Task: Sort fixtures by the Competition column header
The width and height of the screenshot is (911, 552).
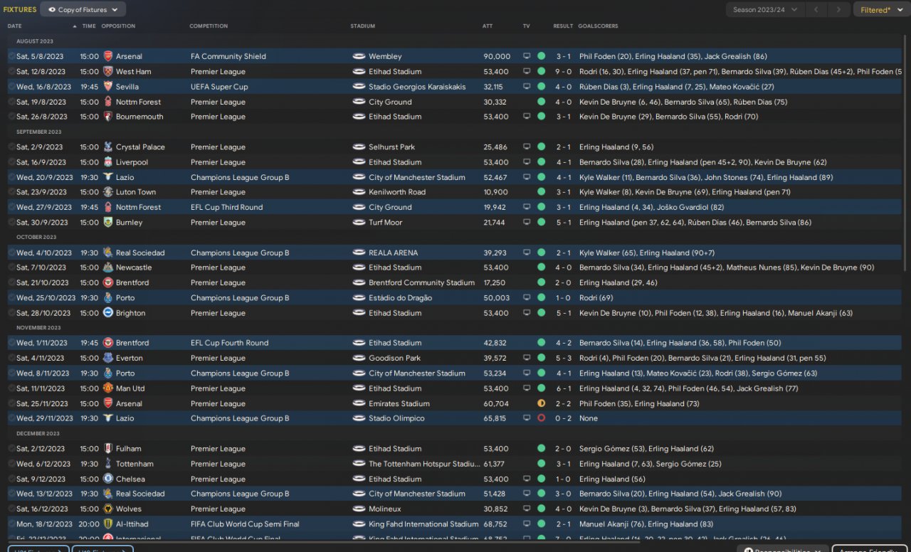Action: click(x=209, y=26)
